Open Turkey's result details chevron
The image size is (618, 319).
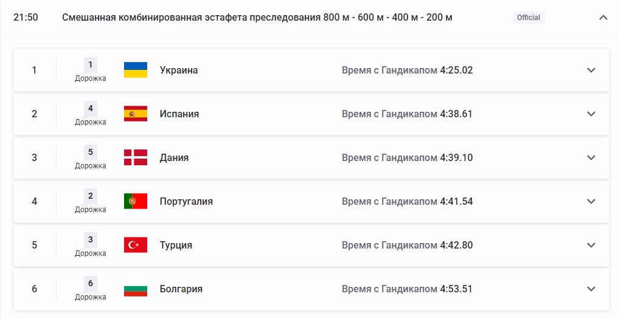[x=591, y=245]
